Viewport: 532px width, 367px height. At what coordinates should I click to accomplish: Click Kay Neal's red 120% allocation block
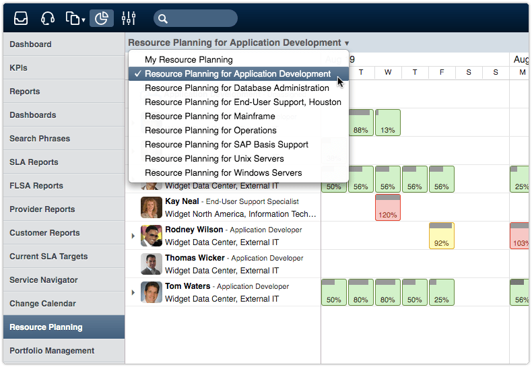coord(388,207)
